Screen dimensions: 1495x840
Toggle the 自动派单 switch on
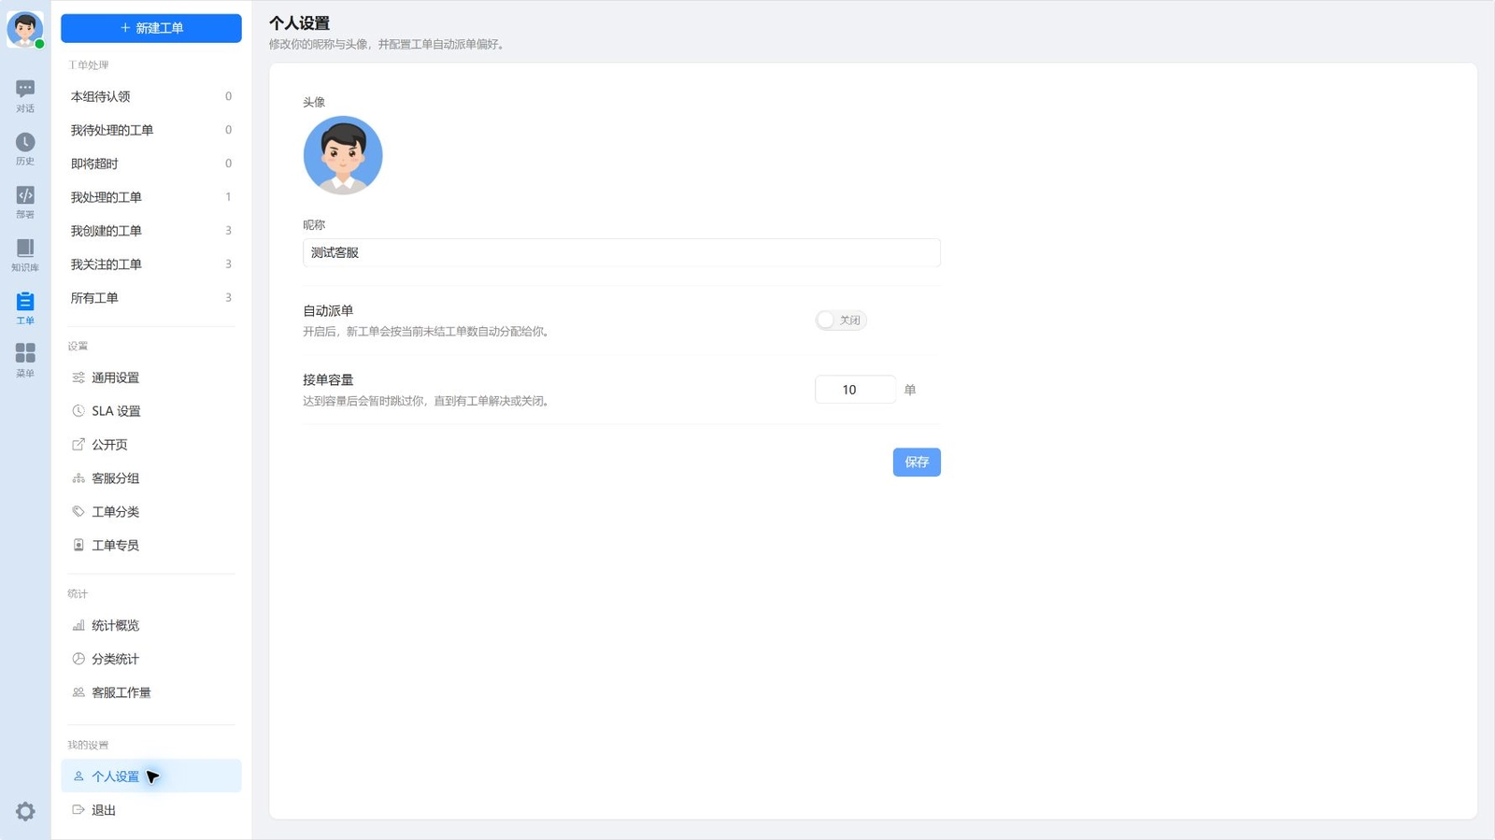coord(840,320)
